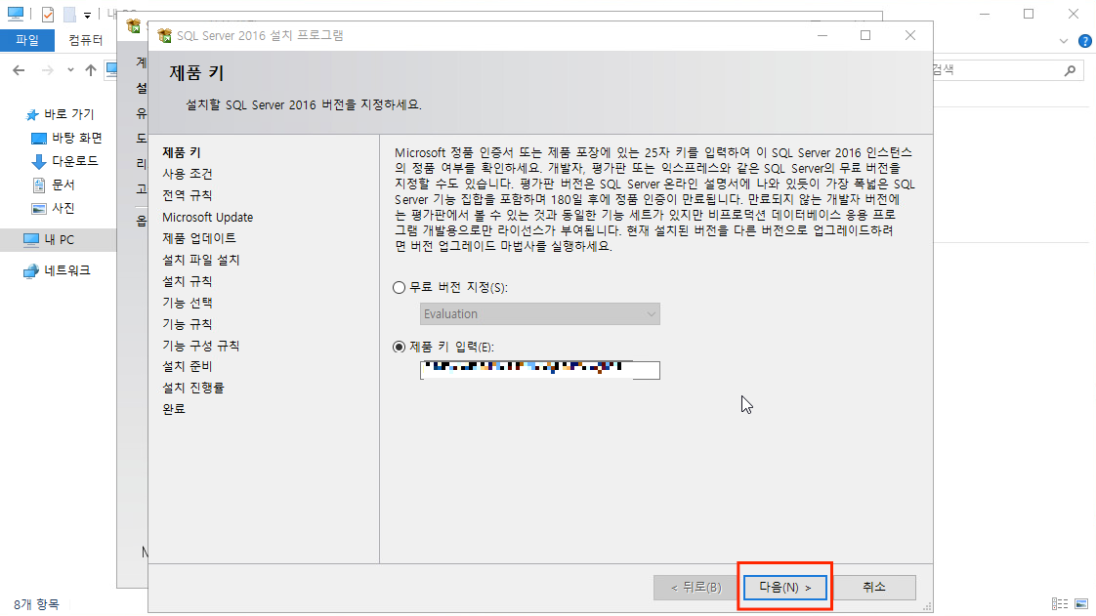Open 바탕 화면 in Explorer navigation pane
Image resolution: width=1096 pixels, height=616 pixels.
[x=67, y=138]
